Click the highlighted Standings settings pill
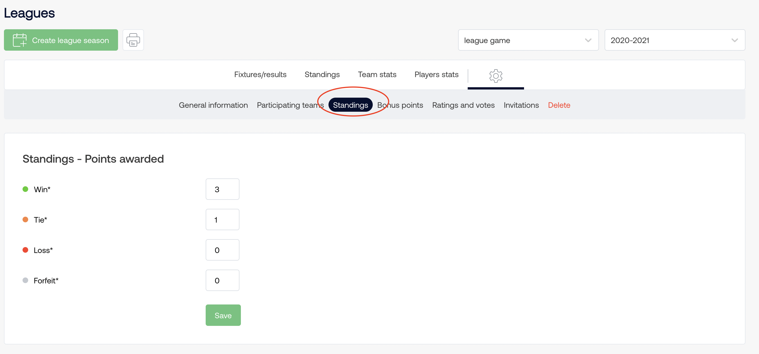The width and height of the screenshot is (759, 354). point(350,105)
